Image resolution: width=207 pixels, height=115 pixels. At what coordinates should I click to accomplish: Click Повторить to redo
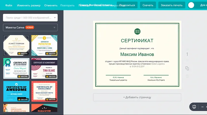(67, 5)
